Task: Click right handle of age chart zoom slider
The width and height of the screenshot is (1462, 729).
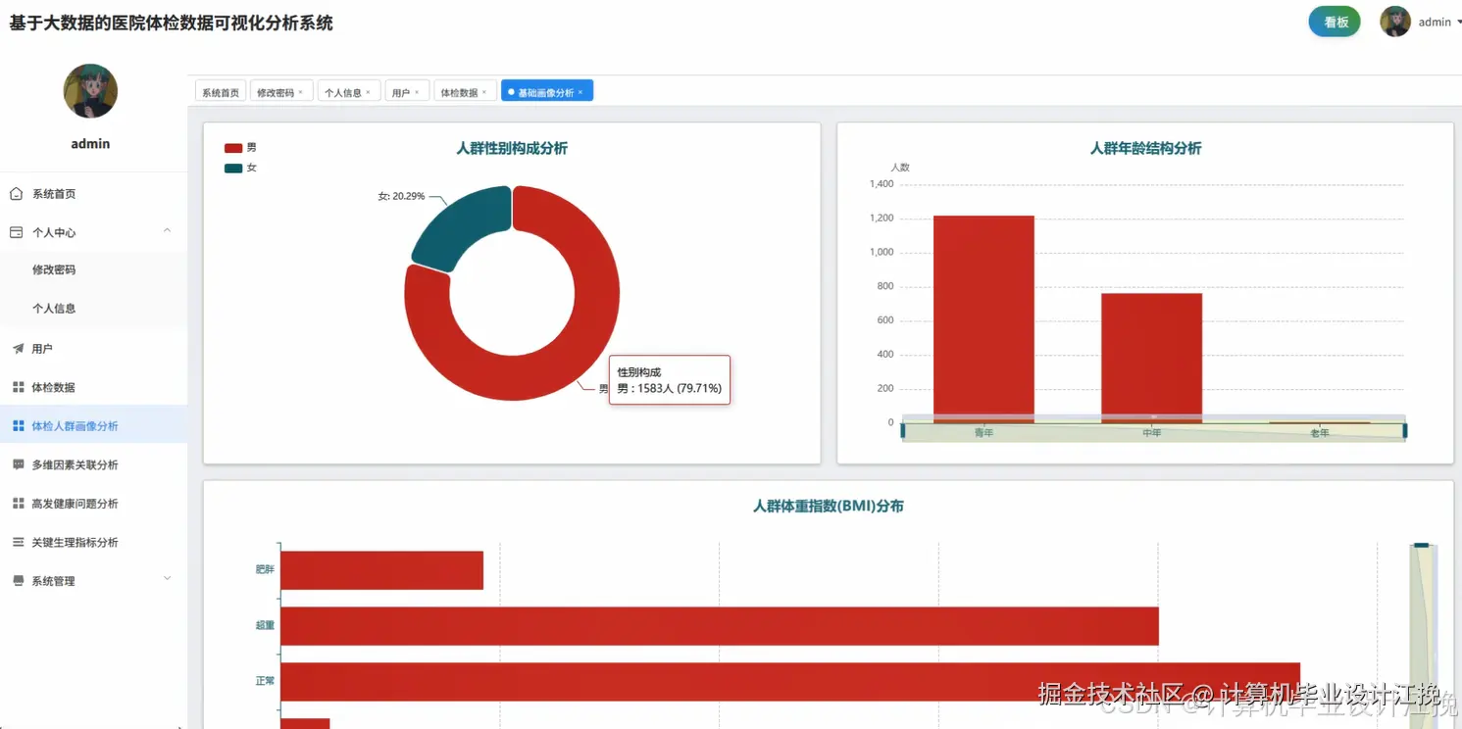Action: [x=1405, y=430]
